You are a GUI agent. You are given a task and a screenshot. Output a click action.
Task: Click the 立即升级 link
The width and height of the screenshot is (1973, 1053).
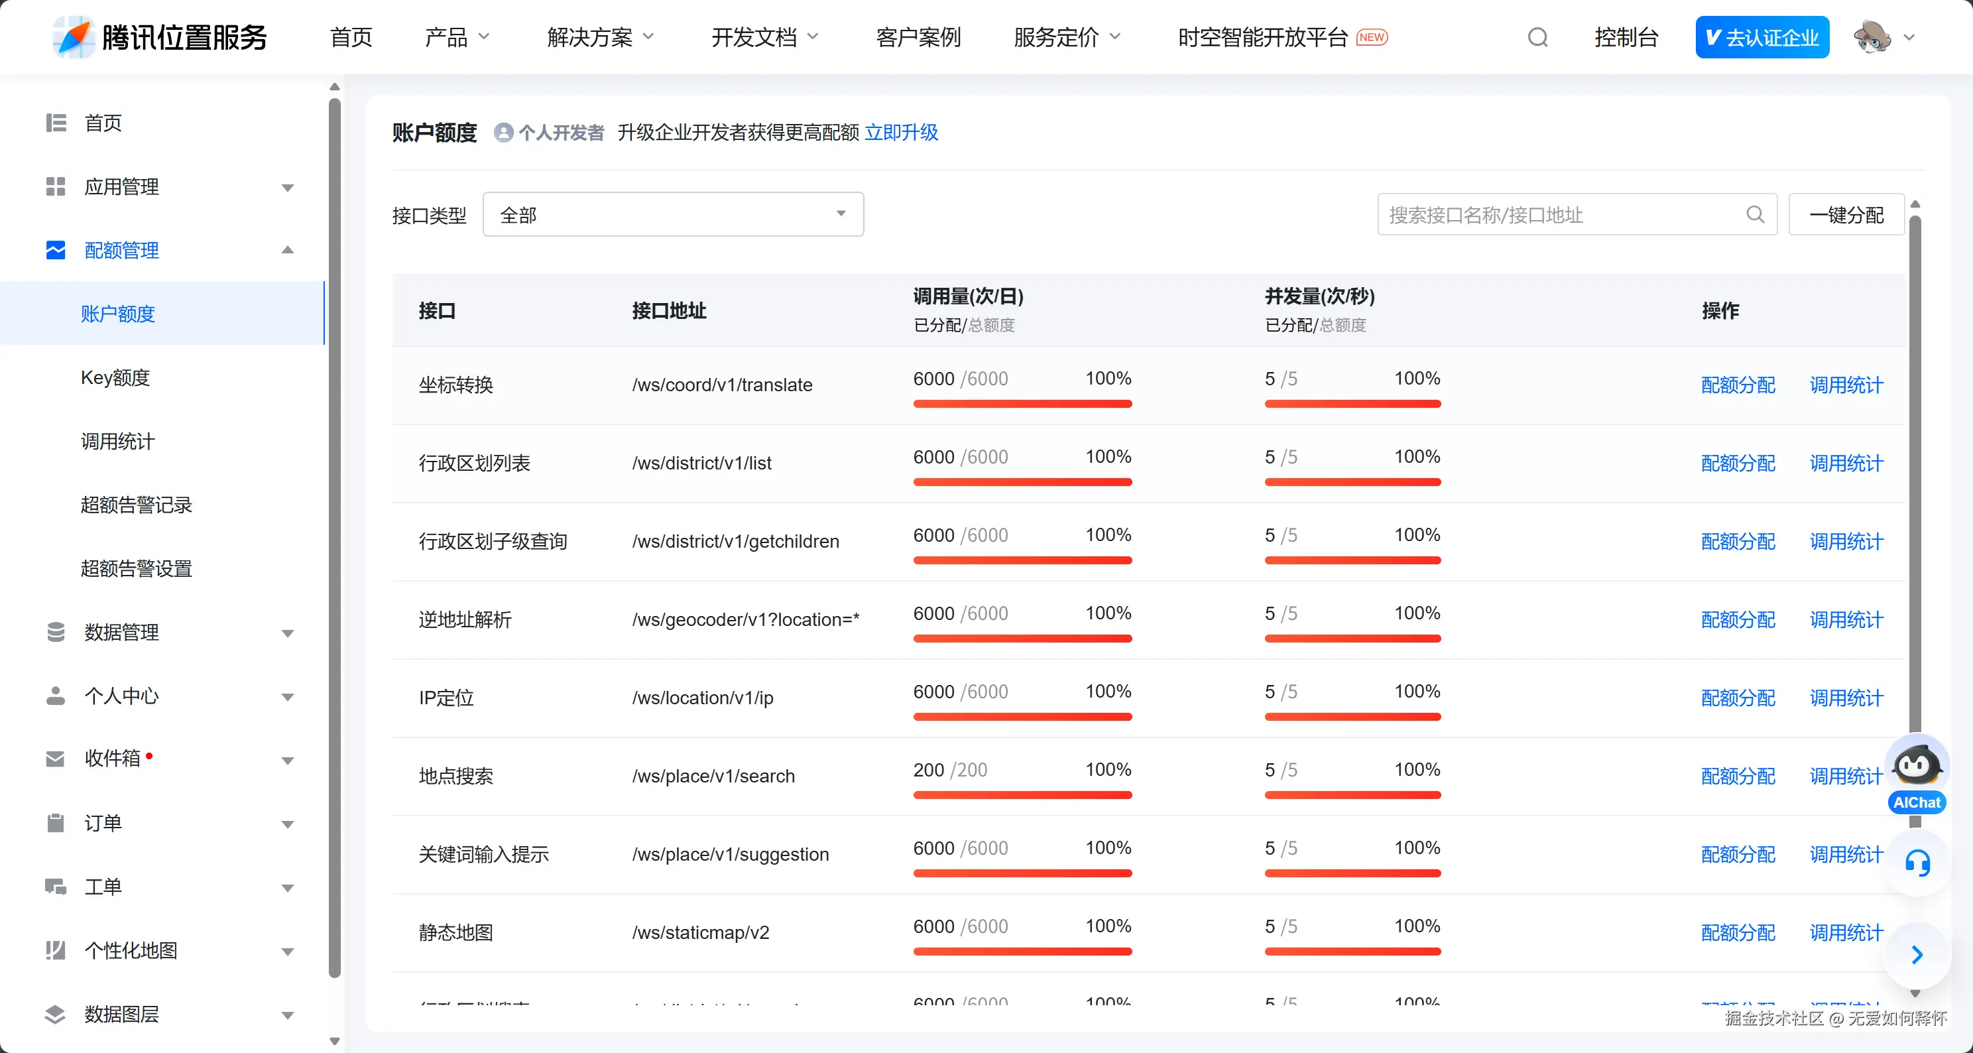[901, 133]
